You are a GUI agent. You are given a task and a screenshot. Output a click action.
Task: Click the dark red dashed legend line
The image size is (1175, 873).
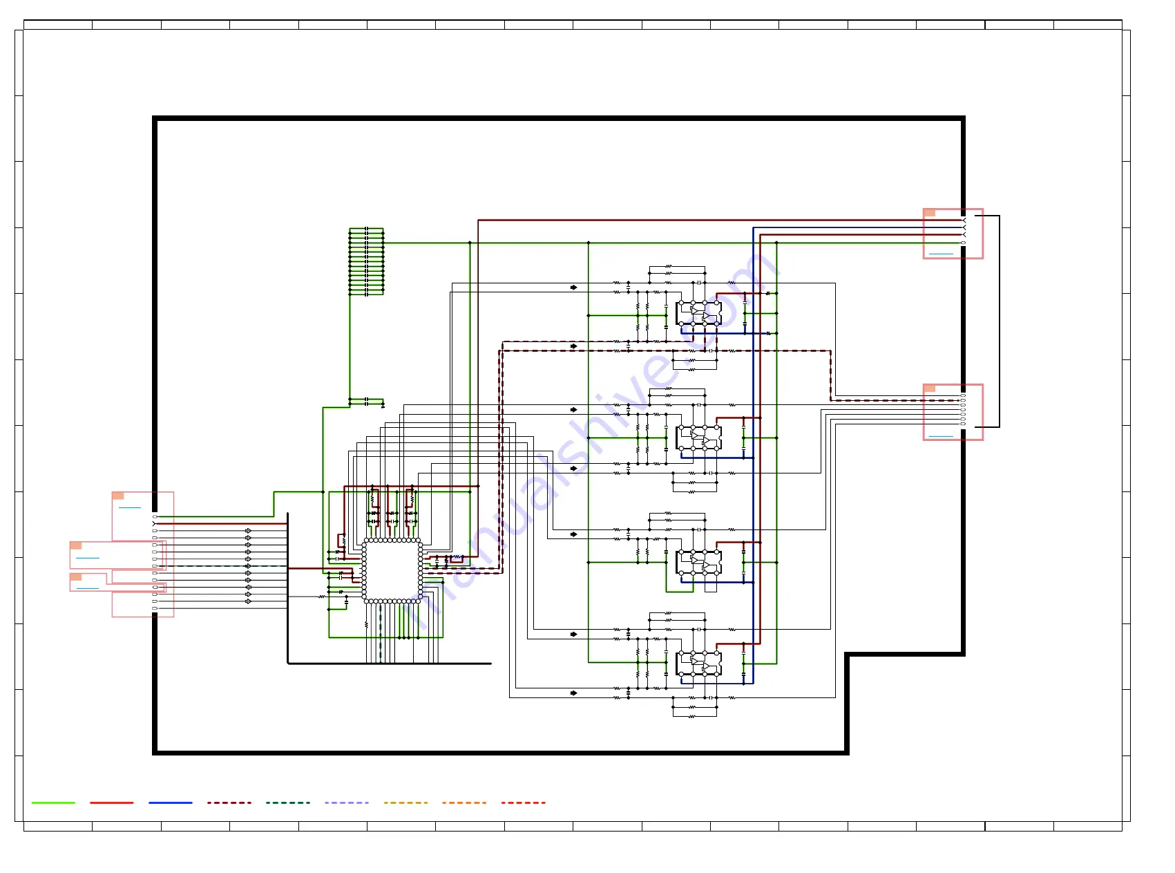[x=229, y=802]
